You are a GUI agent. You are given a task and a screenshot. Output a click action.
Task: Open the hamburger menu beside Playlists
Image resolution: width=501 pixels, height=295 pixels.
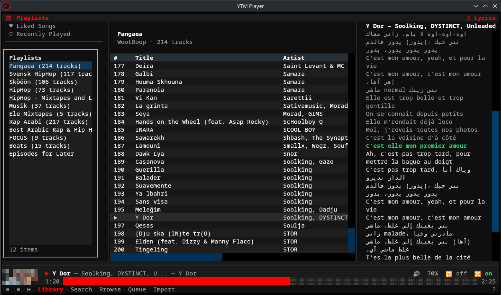pyautogui.click(x=8, y=18)
